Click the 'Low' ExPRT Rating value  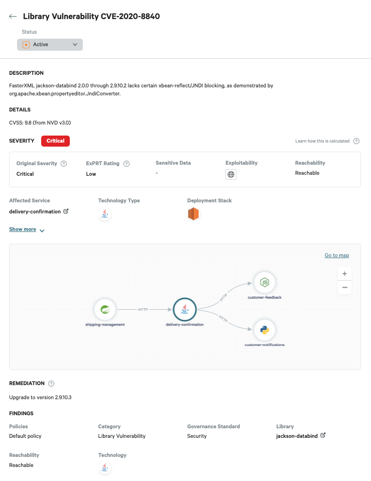(91, 174)
